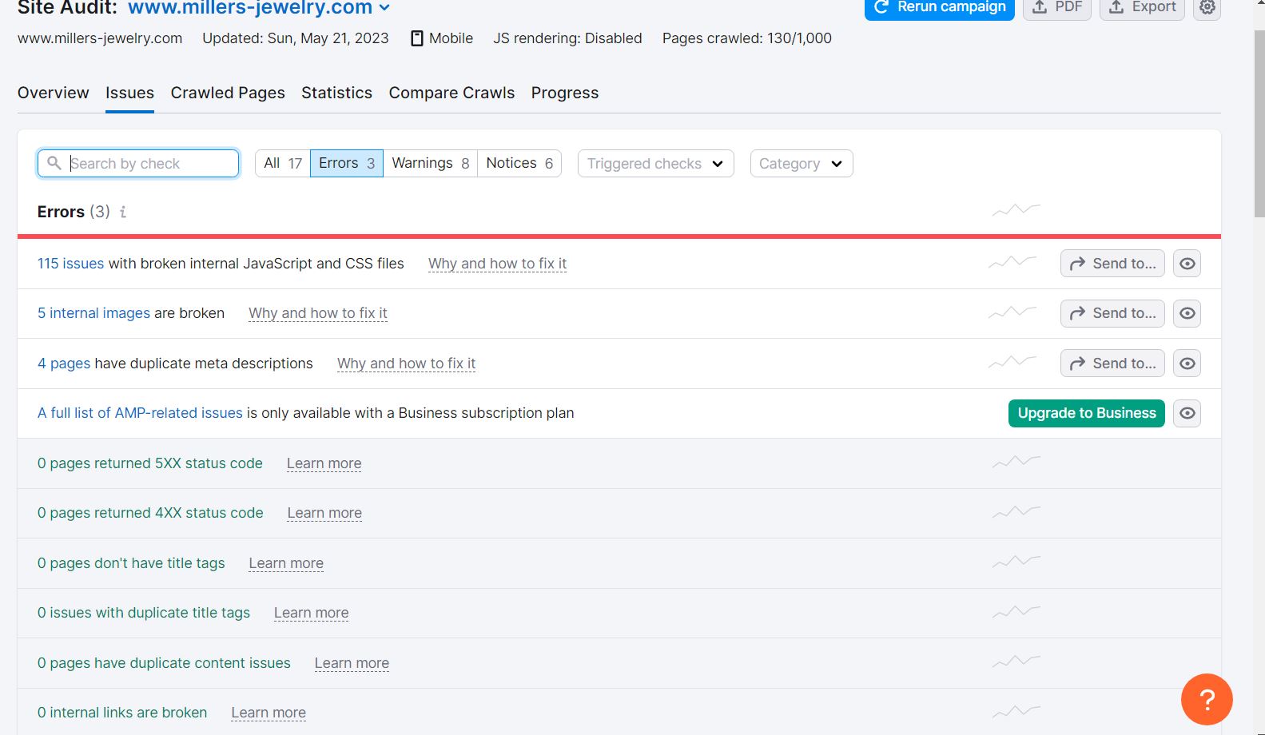Expand the Triggered checks dropdown
The image size is (1265, 735).
coord(655,164)
